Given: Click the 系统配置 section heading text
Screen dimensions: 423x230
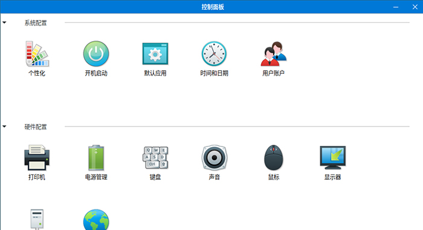Looking at the screenshot, I should pos(36,23).
